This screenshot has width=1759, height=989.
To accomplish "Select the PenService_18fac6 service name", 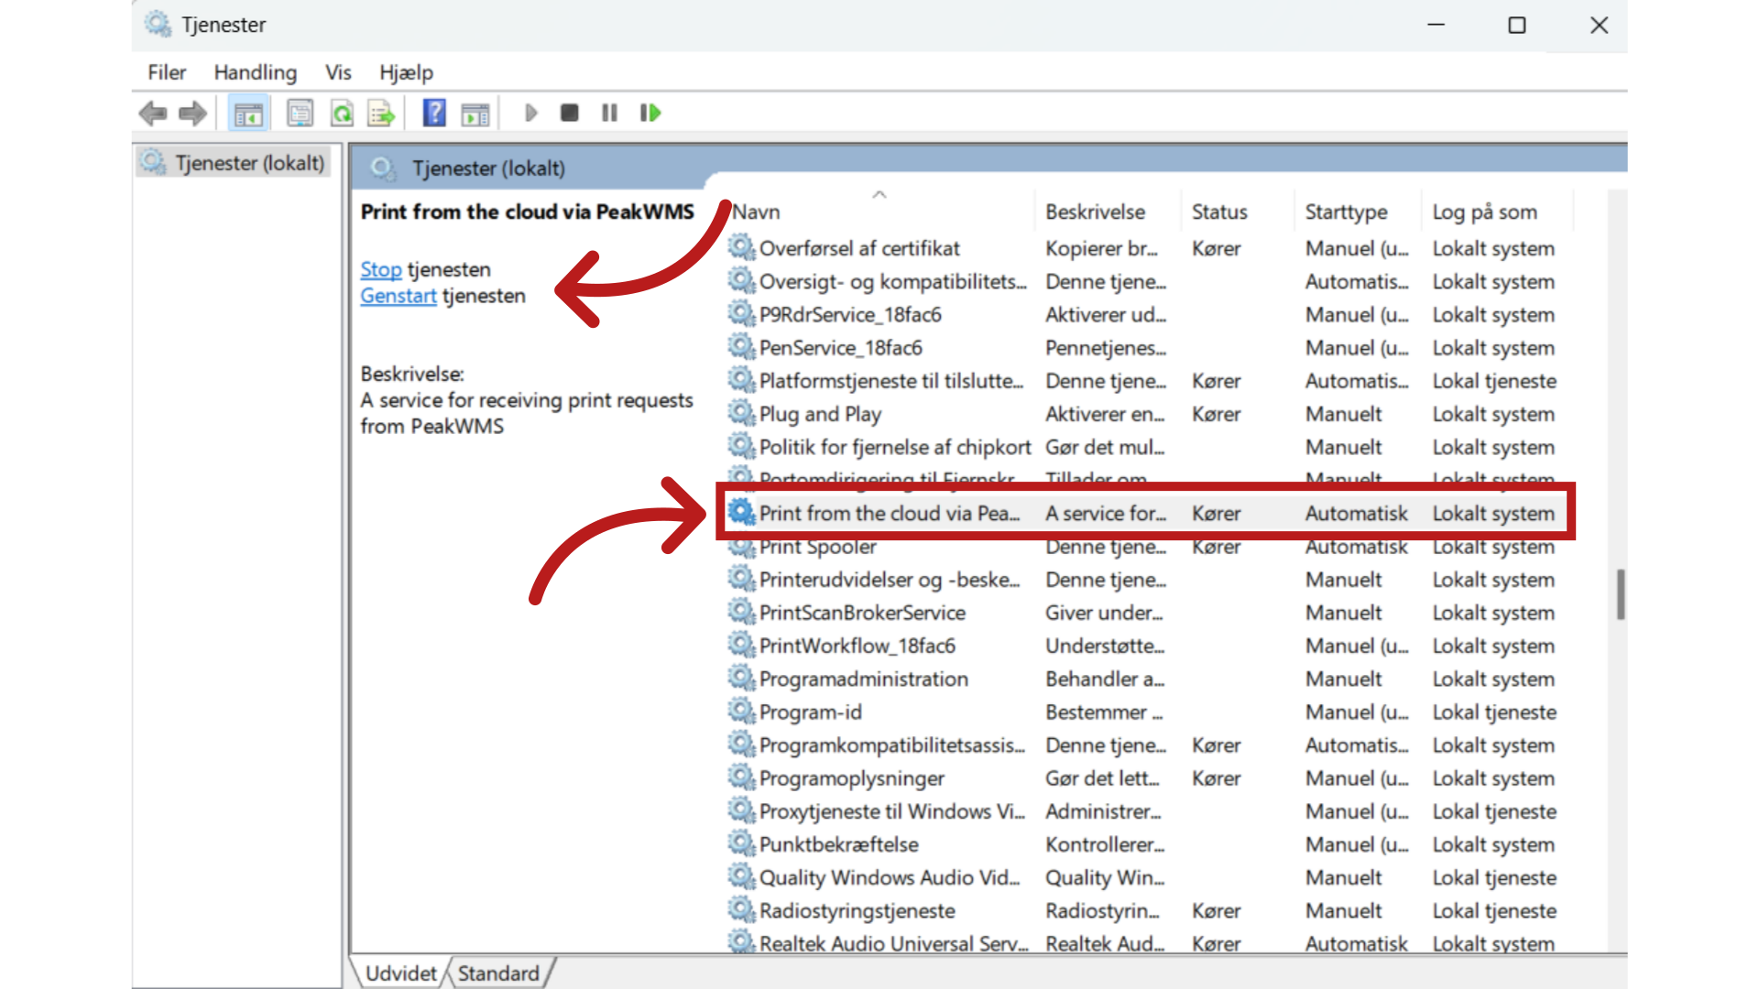I will pos(841,348).
